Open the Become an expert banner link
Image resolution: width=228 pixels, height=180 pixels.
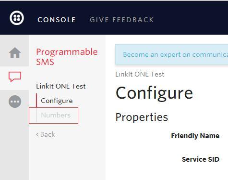pos(176,54)
